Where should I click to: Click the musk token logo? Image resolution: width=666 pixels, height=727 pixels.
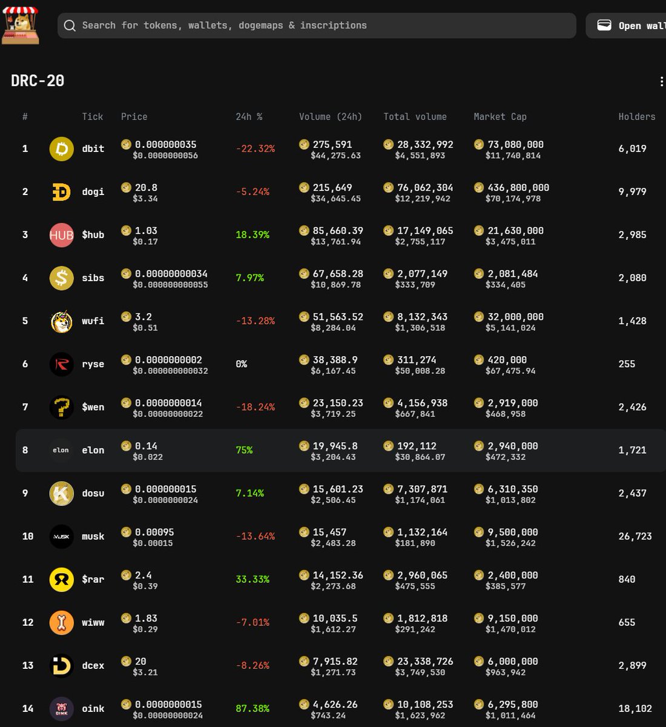[61, 536]
